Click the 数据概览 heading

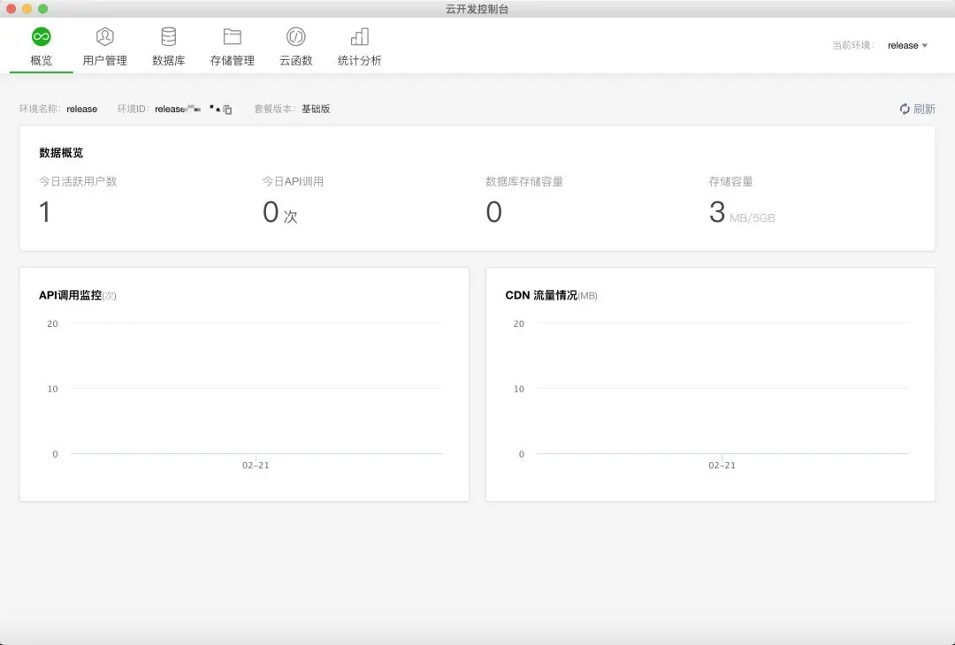(x=61, y=153)
